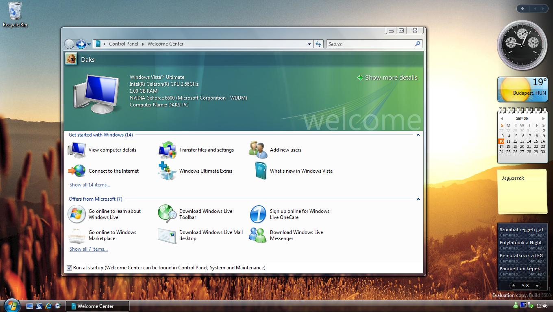Select Download Windows Live Toolbar

click(196, 214)
